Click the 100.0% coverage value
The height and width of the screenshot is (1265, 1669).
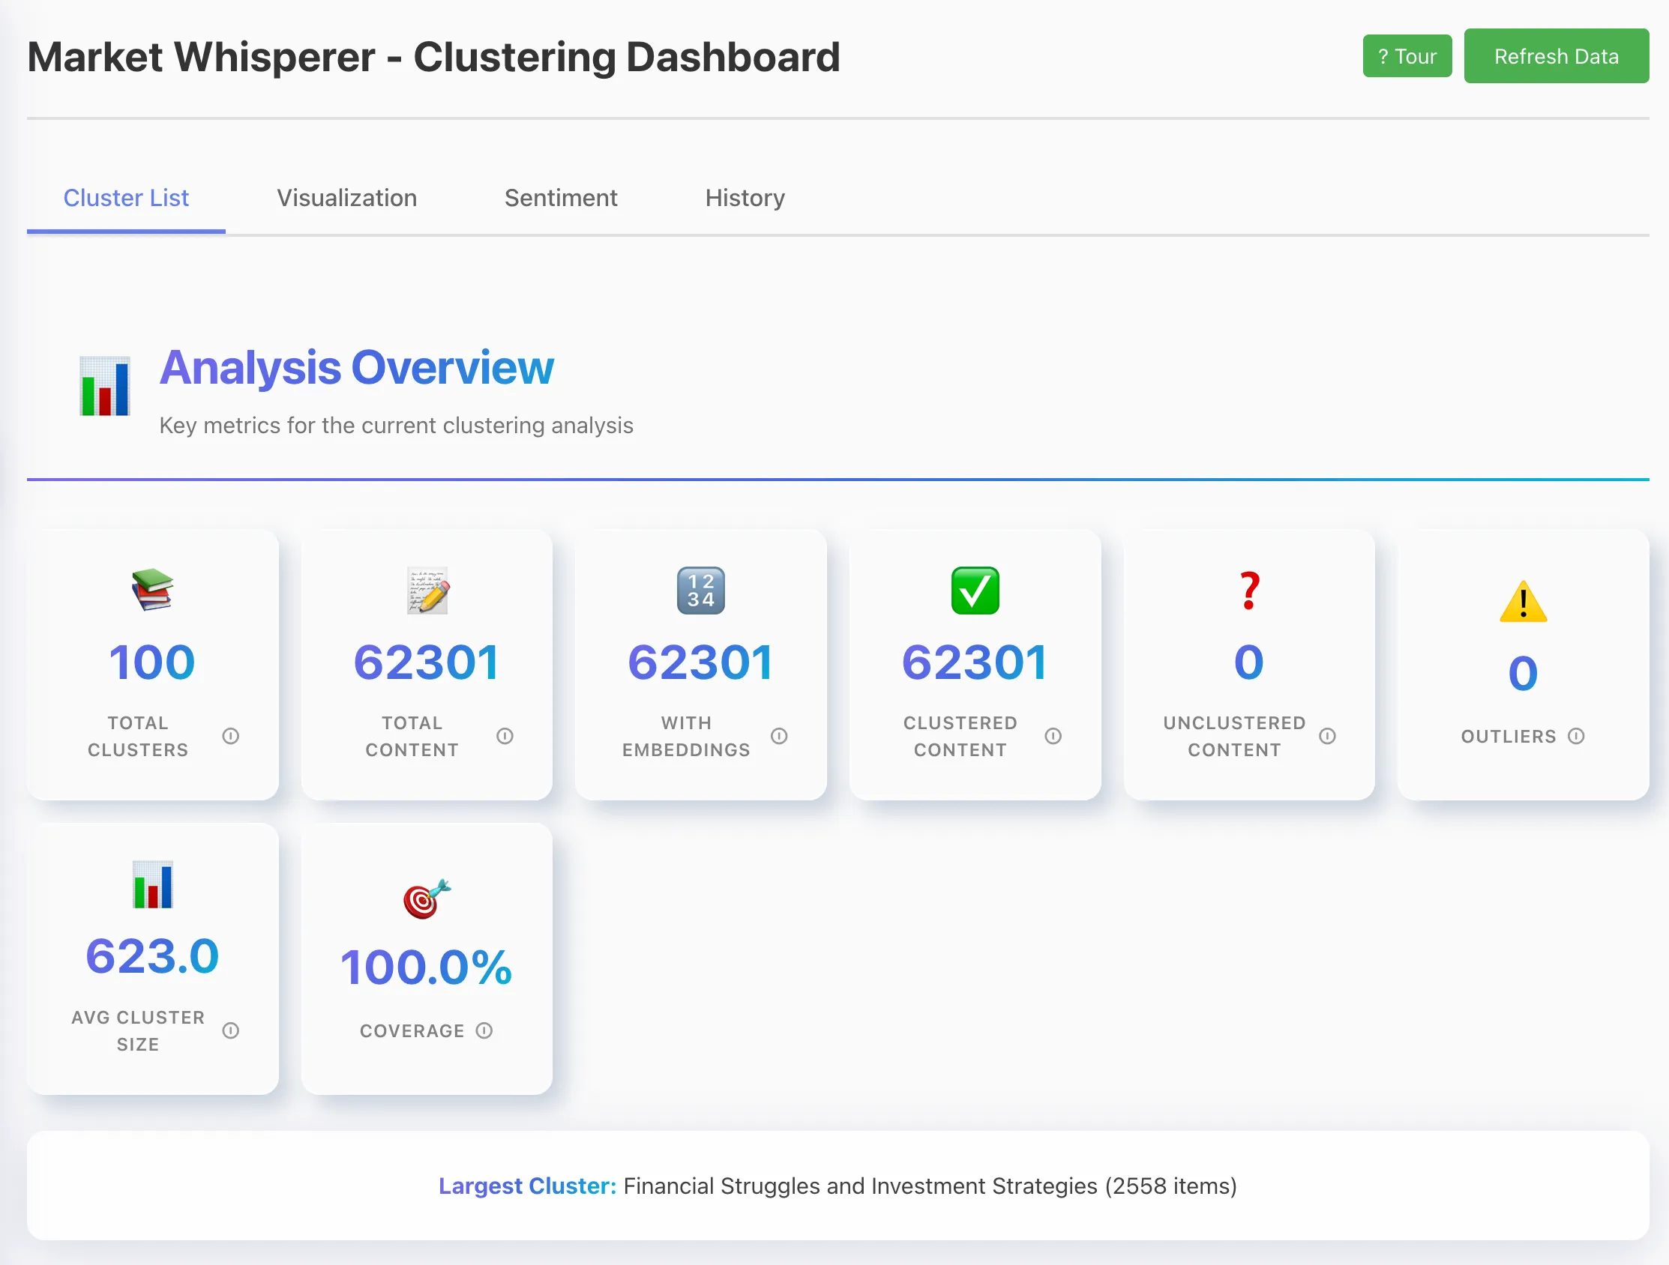pos(427,967)
